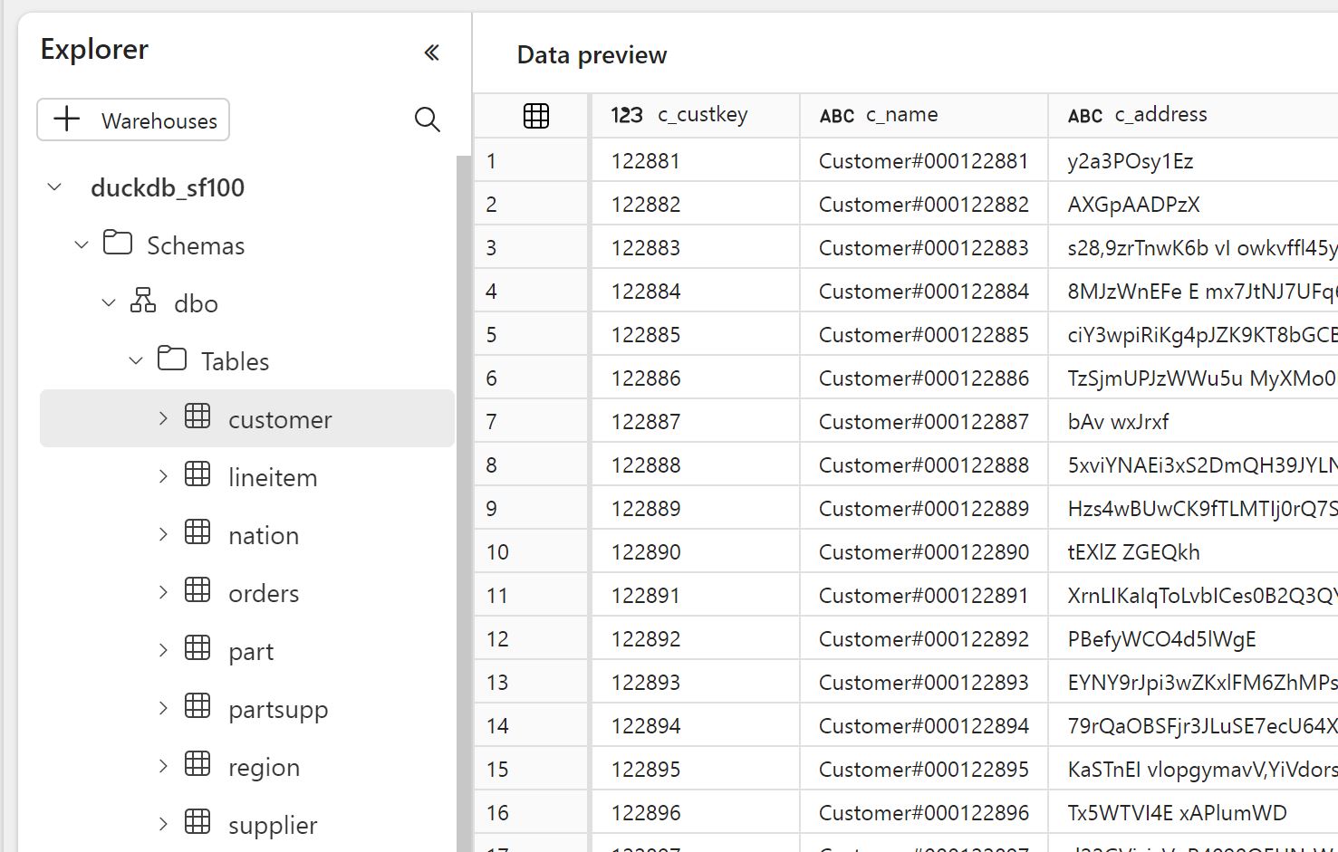Click the Data preview heading
The image size is (1338, 852).
pyautogui.click(x=591, y=54)
